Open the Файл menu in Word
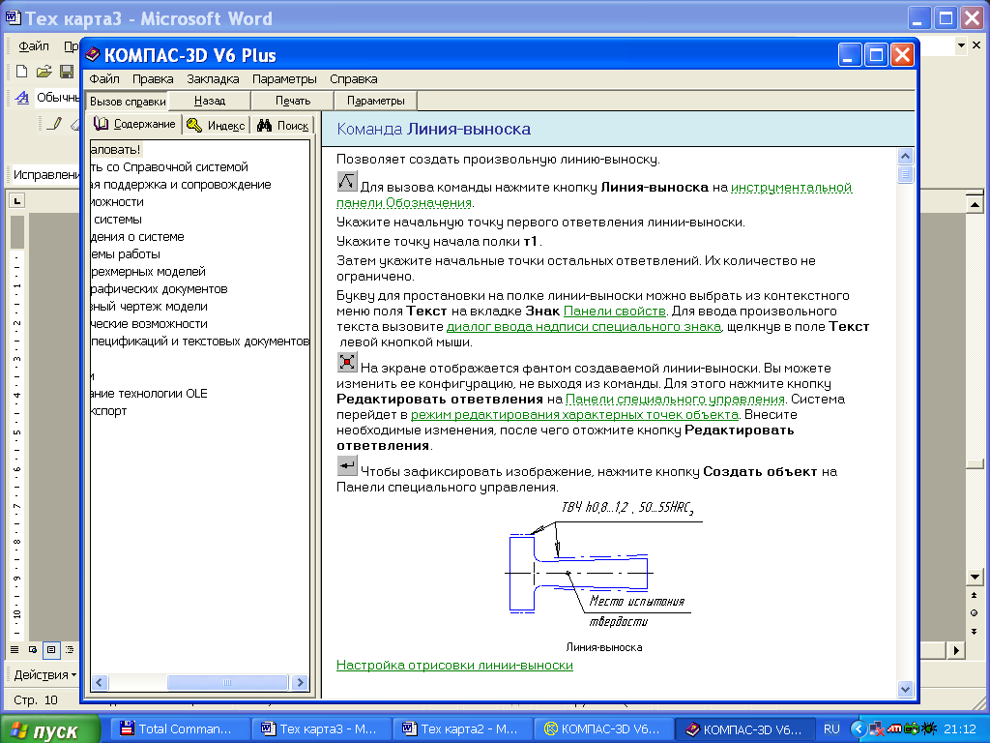The width and height of the screenshot is (990, 743). [34, 46]
